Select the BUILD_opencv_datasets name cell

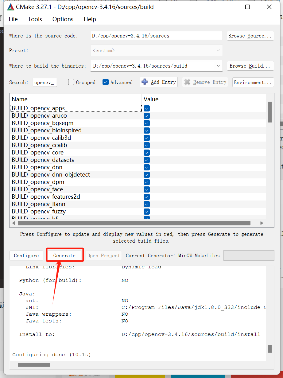(x=76, y=160)
